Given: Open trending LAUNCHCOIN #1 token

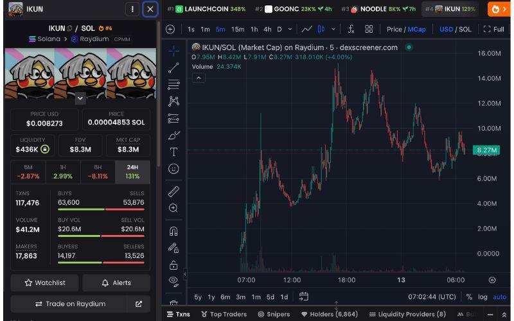Looking at the screenshot, I should tap(206, 9).
